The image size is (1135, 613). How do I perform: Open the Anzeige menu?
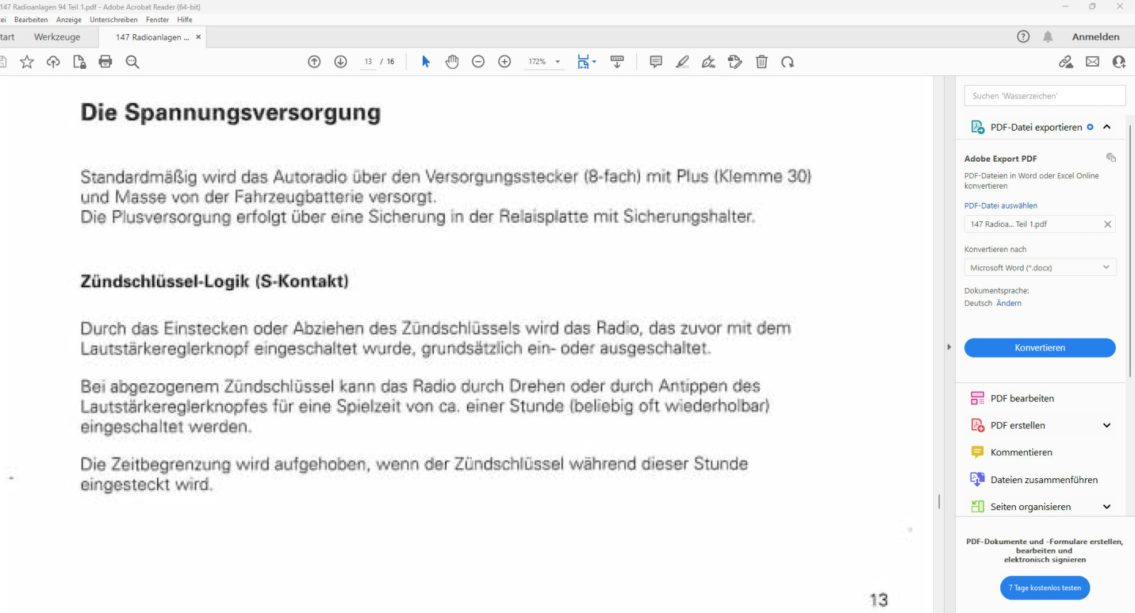[x=69, y=20]
